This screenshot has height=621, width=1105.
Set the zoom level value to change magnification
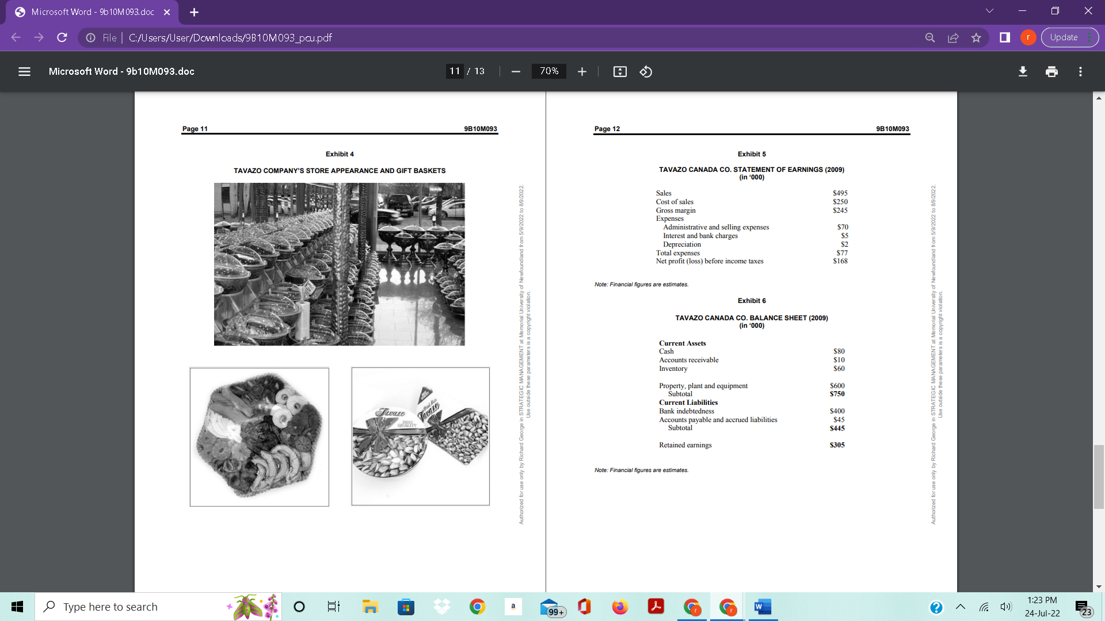point(548,71)
